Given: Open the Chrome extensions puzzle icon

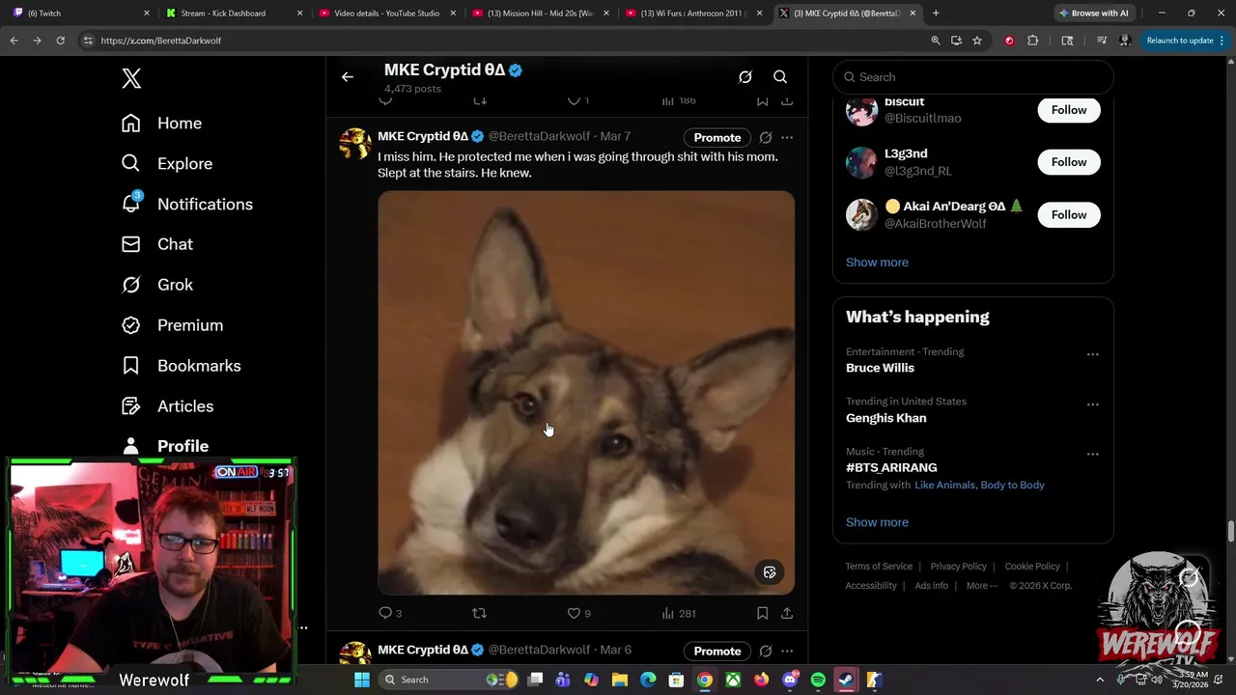Looking at the screenshot, I should click(1033, 41).
